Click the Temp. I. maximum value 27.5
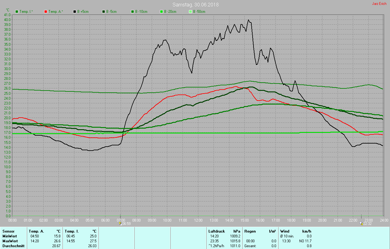The image size is (390, 249). tap(93, 241)
